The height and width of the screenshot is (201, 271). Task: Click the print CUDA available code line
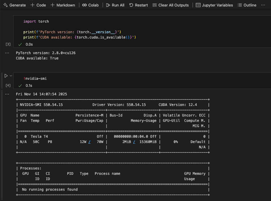[79, 37]
